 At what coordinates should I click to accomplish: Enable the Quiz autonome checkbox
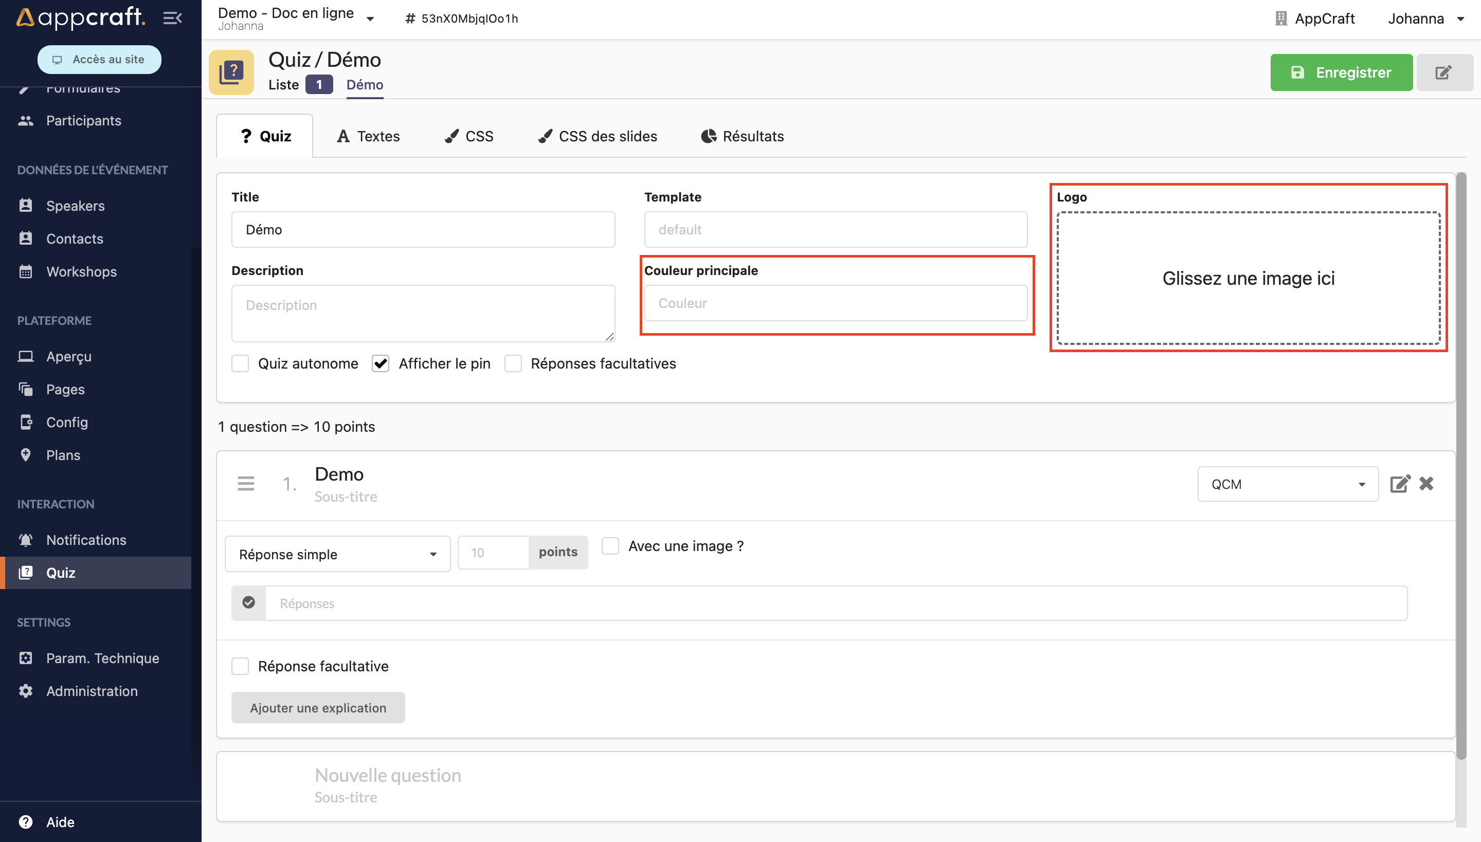pyautogui.click(x=240, y=363)
